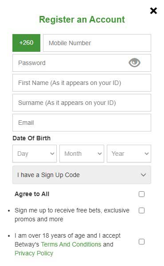The height and width of the screenshot is (266, 164).
Task: Check the Agree to All checkbox
Action: [141, 194]
